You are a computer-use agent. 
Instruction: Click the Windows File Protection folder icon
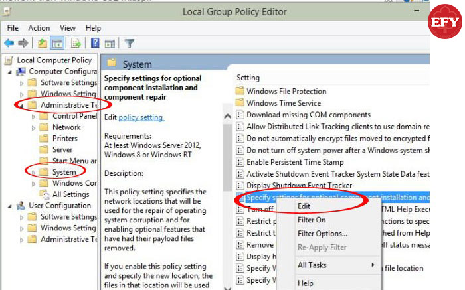[x=240, y=91]
